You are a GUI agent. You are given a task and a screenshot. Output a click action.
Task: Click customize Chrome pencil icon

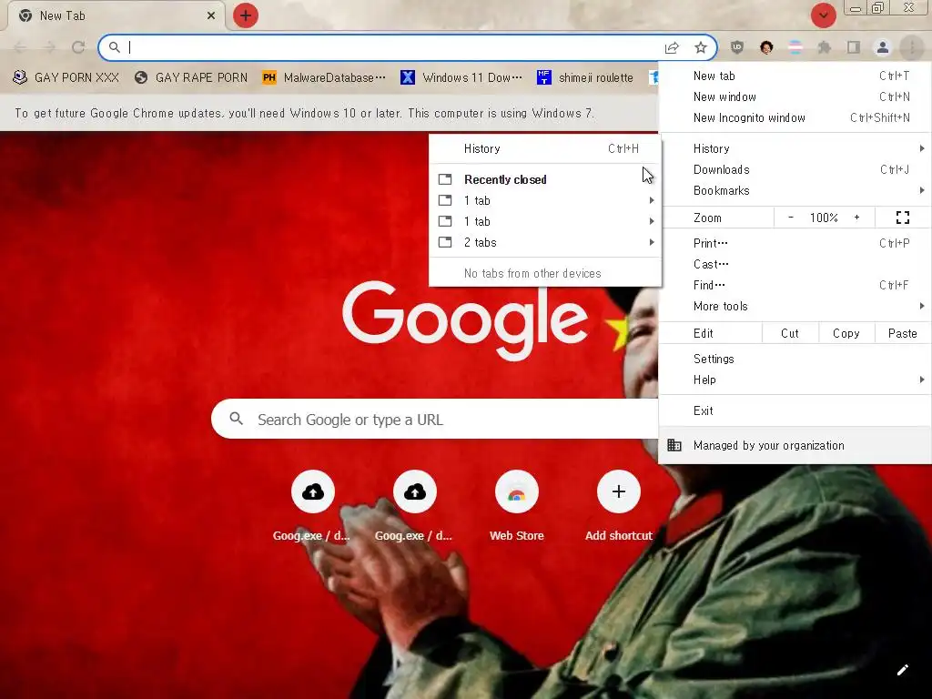point(902,670)
